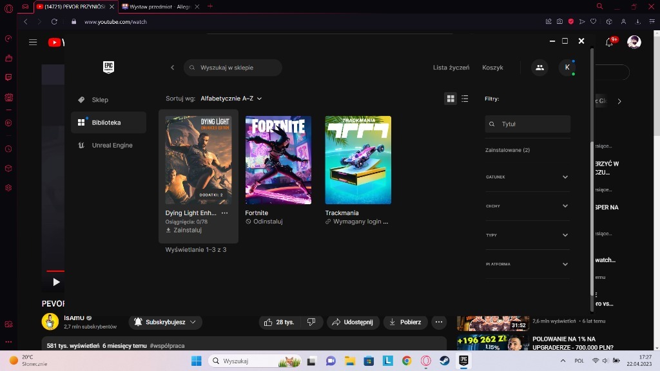The image size is (660, 371).
Task: Open the IsAmU channel avatar
Action: click(x=50, y=322)
